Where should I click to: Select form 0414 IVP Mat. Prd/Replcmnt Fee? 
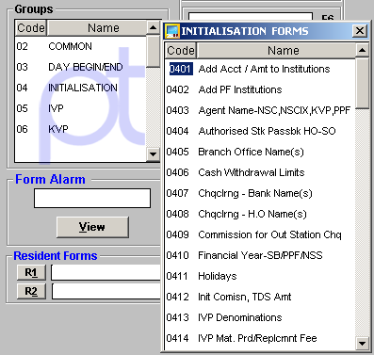click(x=260, y=338)
